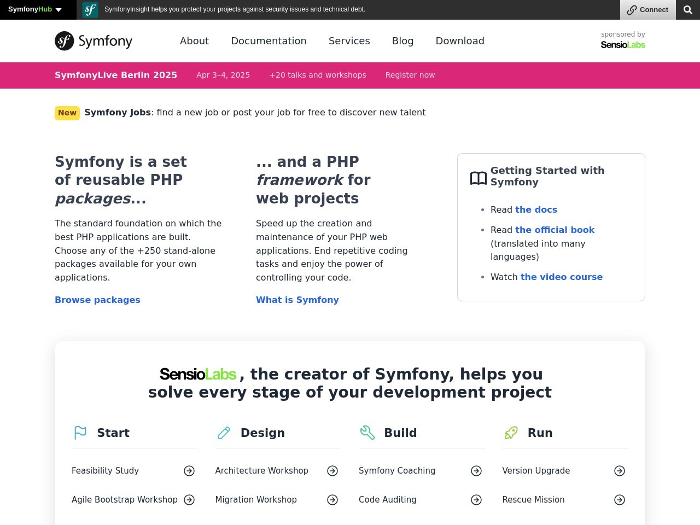
Task: Open the Code Auditing service
Action: 388,500
